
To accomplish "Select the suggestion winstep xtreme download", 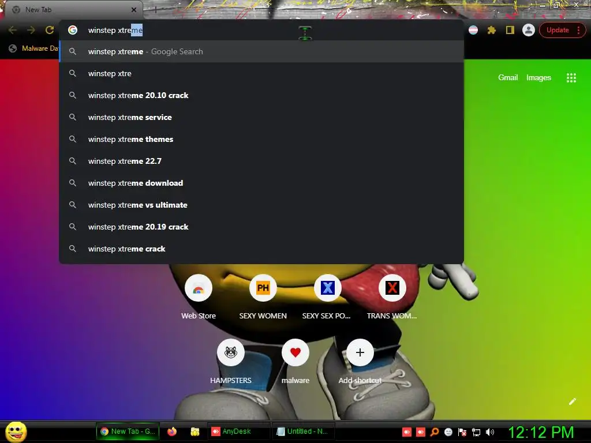I will [261, 183].
